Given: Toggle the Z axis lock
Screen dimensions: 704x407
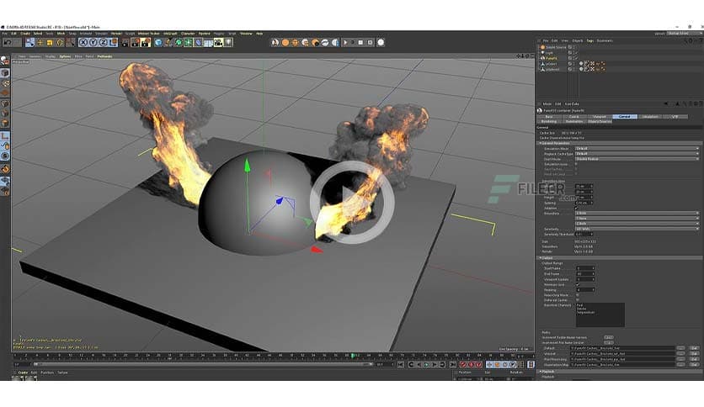Looking at the screenshot, I should click(x=104, y=43).
